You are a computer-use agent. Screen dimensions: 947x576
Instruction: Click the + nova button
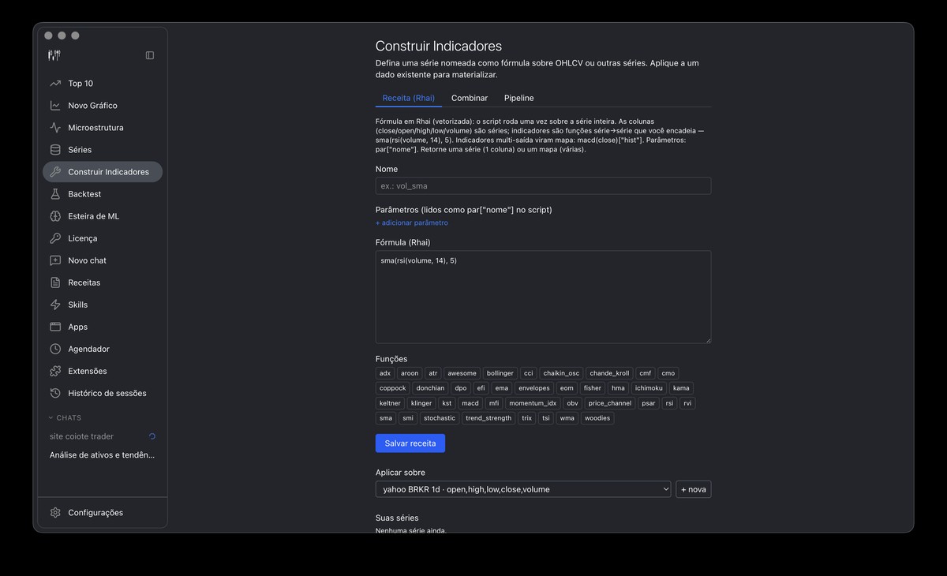[x=693, y=489]
